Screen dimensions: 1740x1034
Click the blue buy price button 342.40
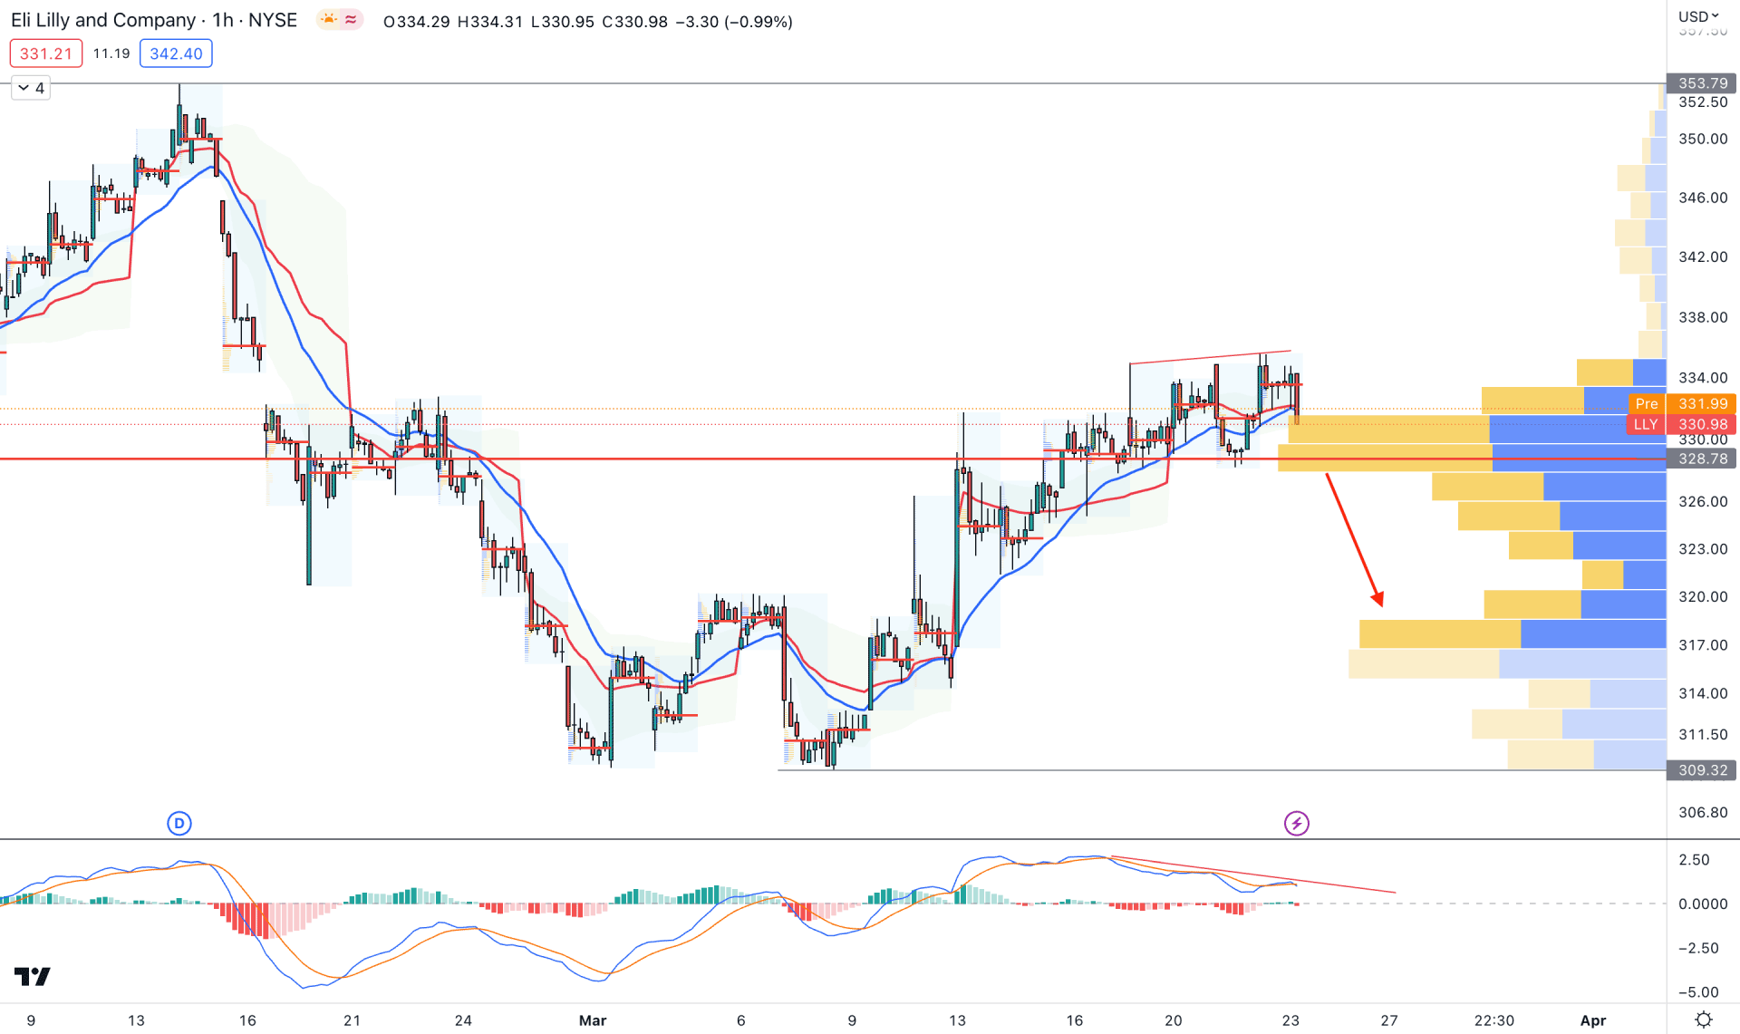pos(176,53)
